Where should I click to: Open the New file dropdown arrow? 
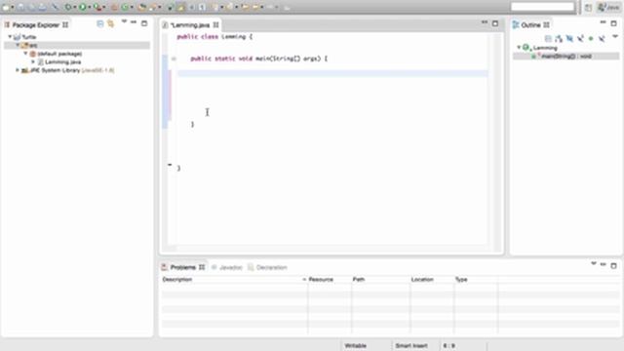pos(13,7)
